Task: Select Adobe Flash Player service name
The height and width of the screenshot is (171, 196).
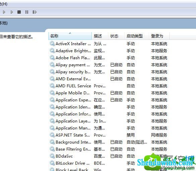Action: pyautogui.click(x=73, y=58)
